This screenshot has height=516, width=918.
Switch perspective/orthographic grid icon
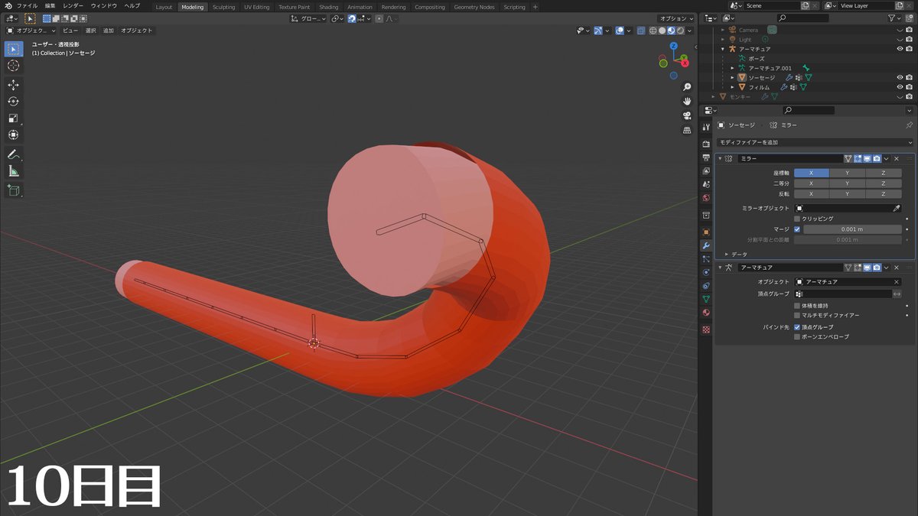(687, 130)
